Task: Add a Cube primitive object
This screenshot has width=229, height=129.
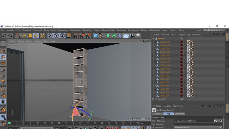Action: point(96,35)
